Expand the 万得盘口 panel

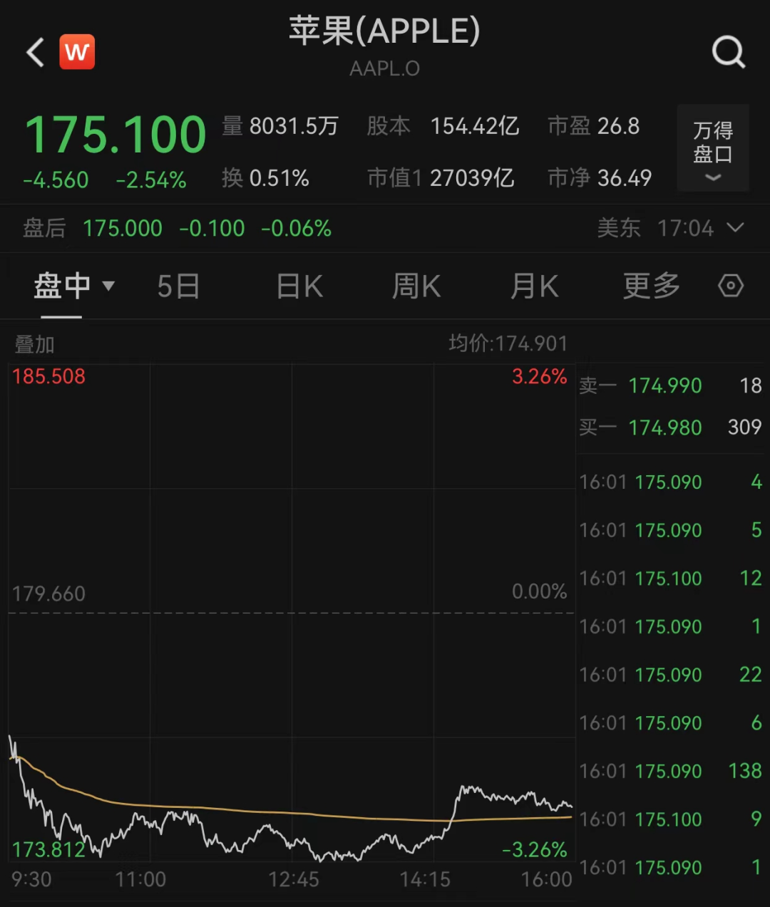(713, 148)
